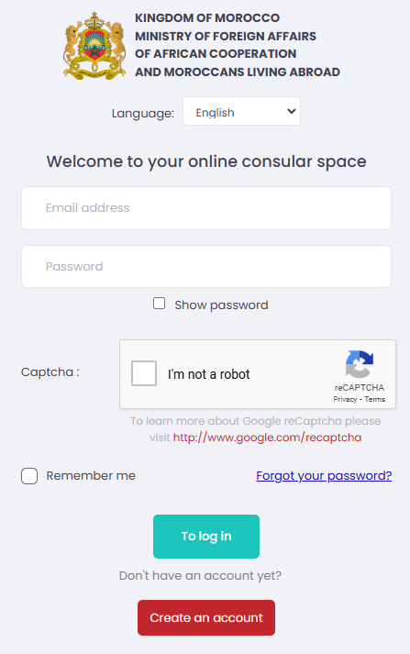Click the reCAPTCHA swirl logo icon
This screenshot has width=410, height=654.
point(360,364)
